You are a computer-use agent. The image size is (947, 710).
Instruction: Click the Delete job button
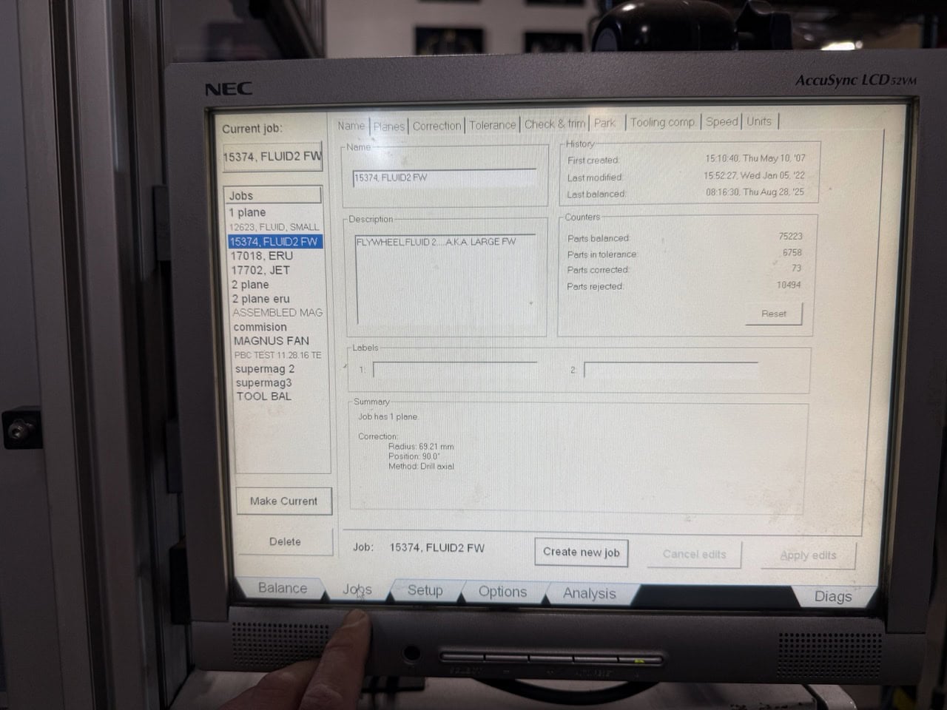[x=285, y=541]
